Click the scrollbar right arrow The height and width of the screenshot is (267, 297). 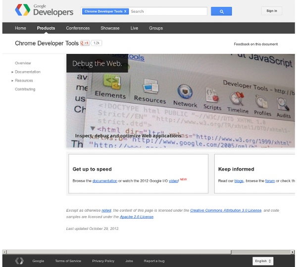[x=293, y=252]
